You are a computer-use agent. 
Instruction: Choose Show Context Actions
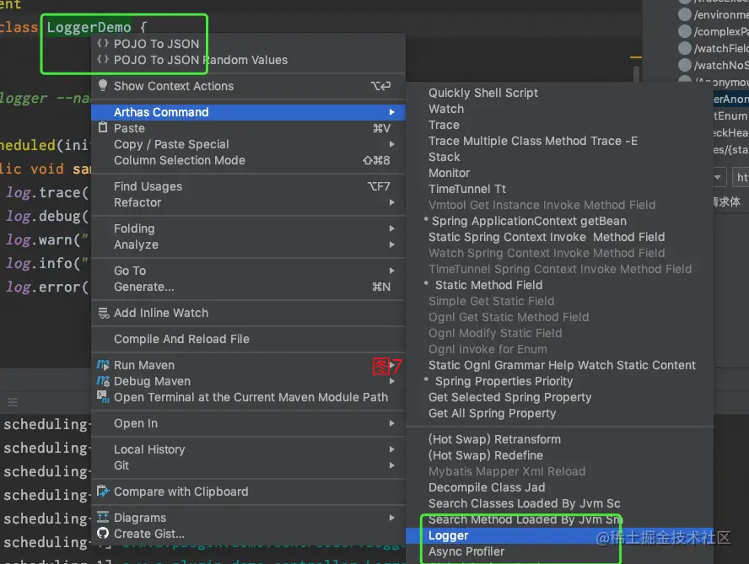(x=248, y=86)
